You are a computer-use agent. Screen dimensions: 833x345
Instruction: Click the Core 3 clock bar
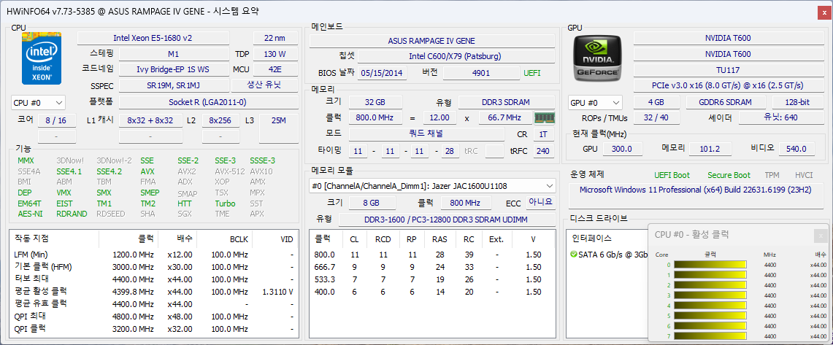710,295
